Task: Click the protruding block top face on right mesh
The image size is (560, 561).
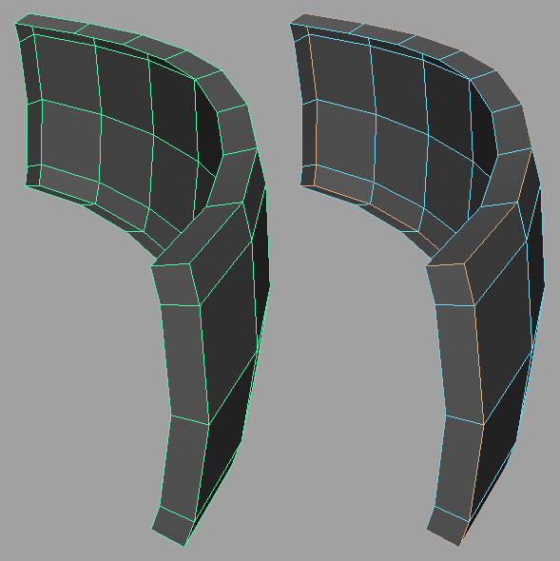Action: coord(475,233)
